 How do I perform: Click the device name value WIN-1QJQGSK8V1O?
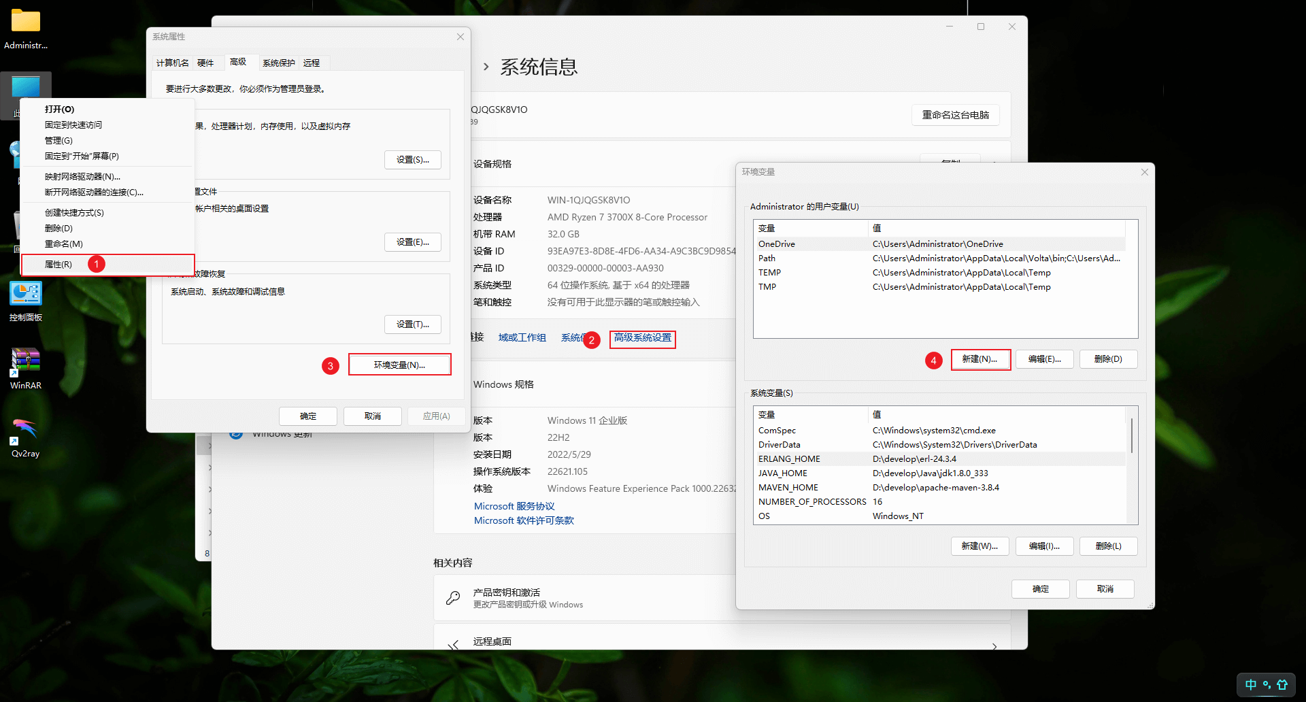(589, 200)
